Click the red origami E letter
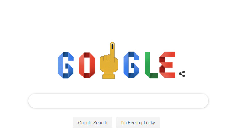The image size is (228, 131). (167, 65)
